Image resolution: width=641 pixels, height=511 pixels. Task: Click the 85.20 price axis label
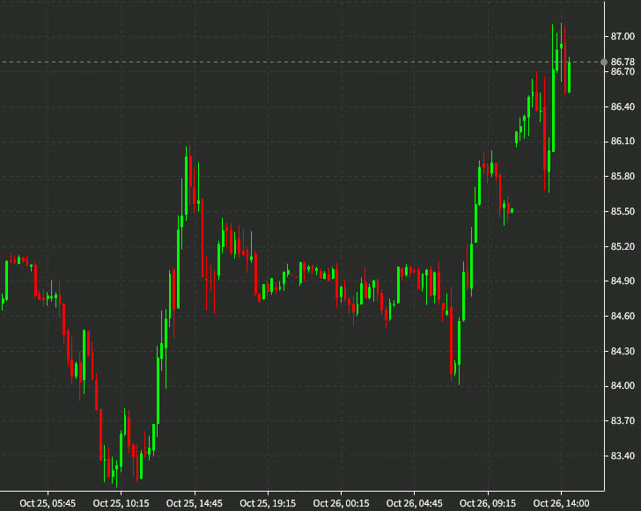623,247
